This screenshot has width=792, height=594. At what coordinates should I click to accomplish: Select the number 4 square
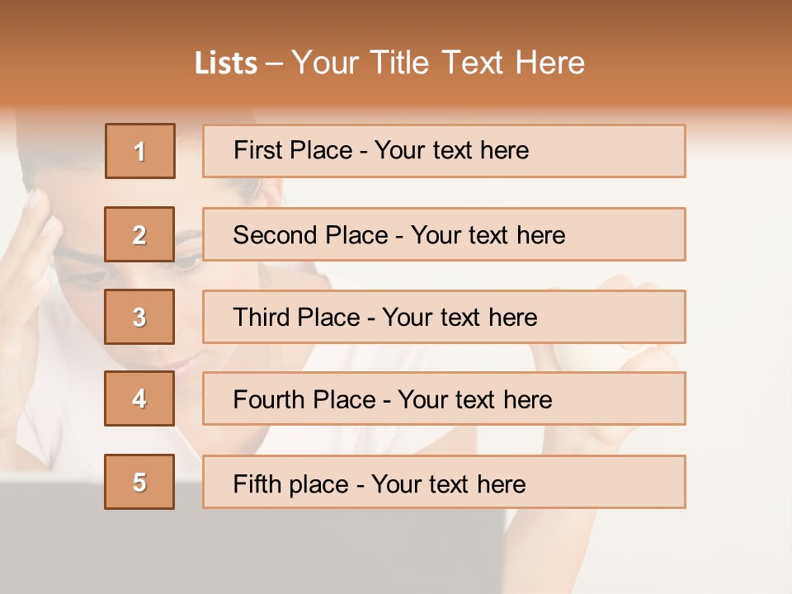[139, 398]
